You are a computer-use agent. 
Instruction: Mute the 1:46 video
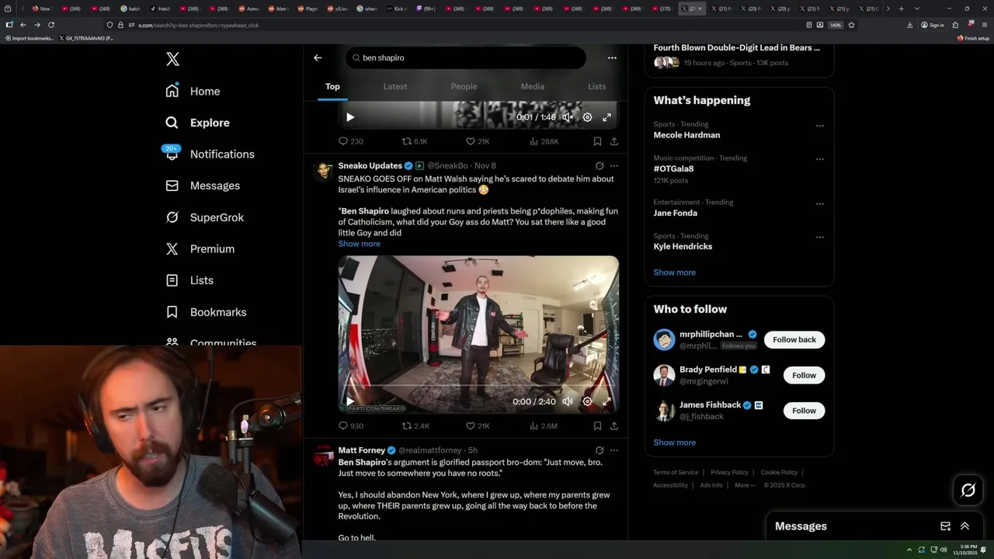(x=568, y=117)
